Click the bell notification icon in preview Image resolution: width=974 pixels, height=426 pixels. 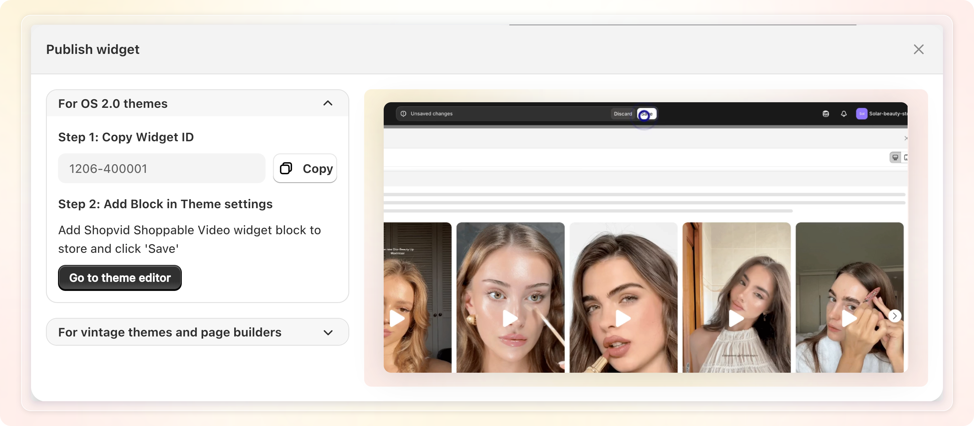pyautogui.click(x=843, y=114)
